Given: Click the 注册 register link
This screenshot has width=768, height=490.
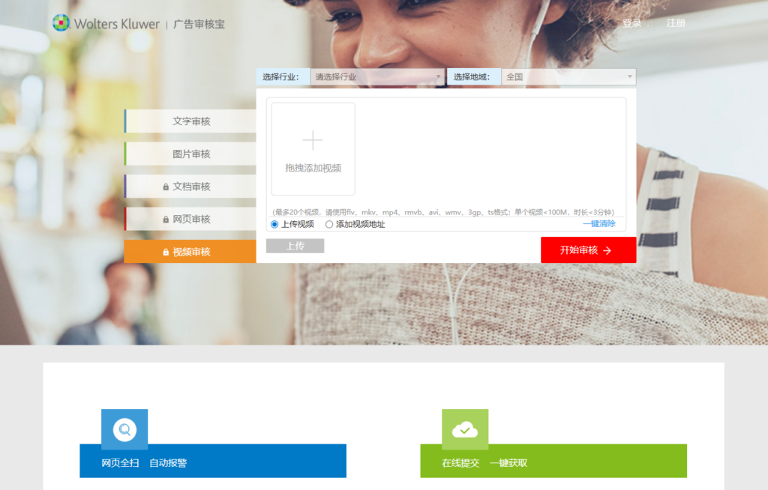Looking at the screenshot, I should 676,23.
